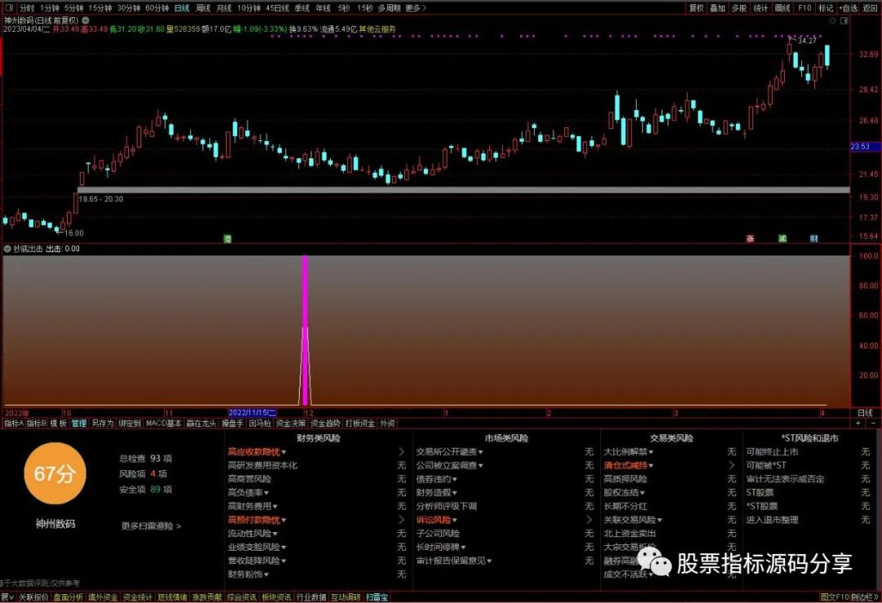Screen dimensions: 882x603
Task: Click 另存为 in indicator bar
Action: coord(102,423)
